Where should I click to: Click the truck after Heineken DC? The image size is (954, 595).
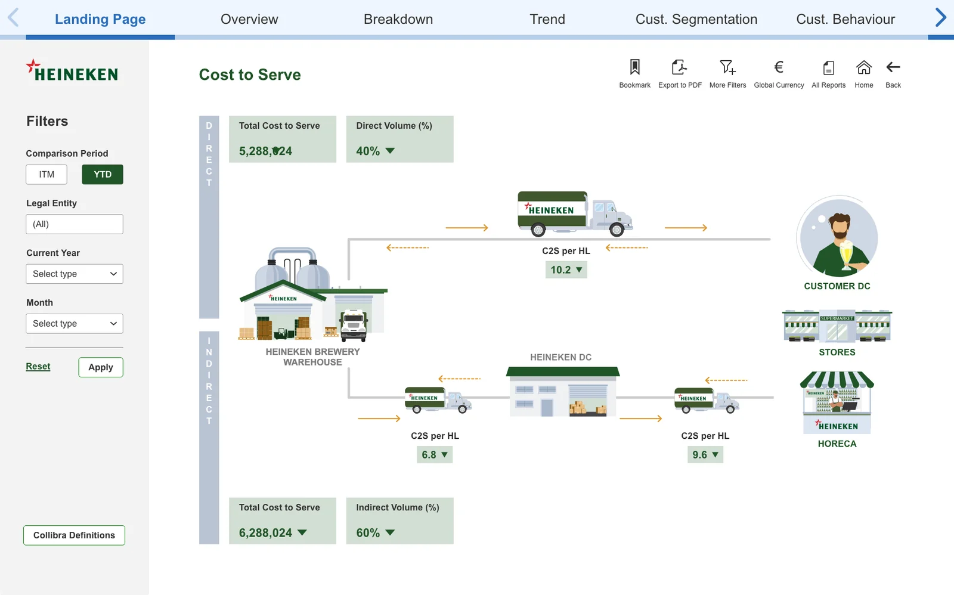[x=707, y=400]
